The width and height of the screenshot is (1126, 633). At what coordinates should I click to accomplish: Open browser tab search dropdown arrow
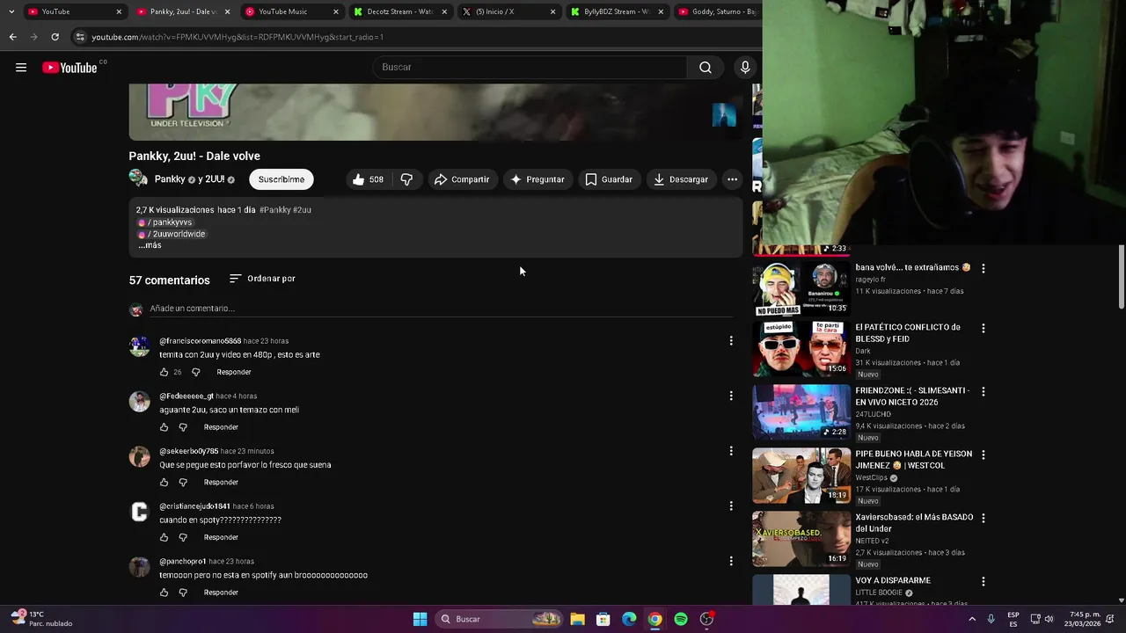pos(11,11)
